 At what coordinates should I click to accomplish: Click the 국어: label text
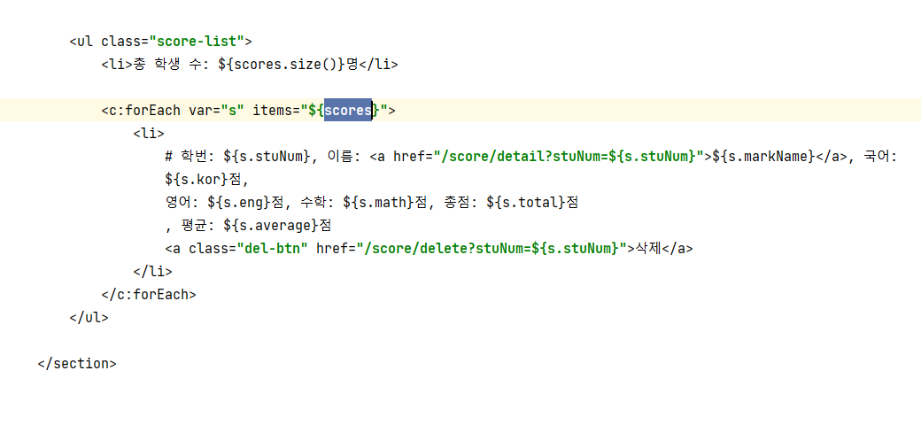tap(880, 156)
